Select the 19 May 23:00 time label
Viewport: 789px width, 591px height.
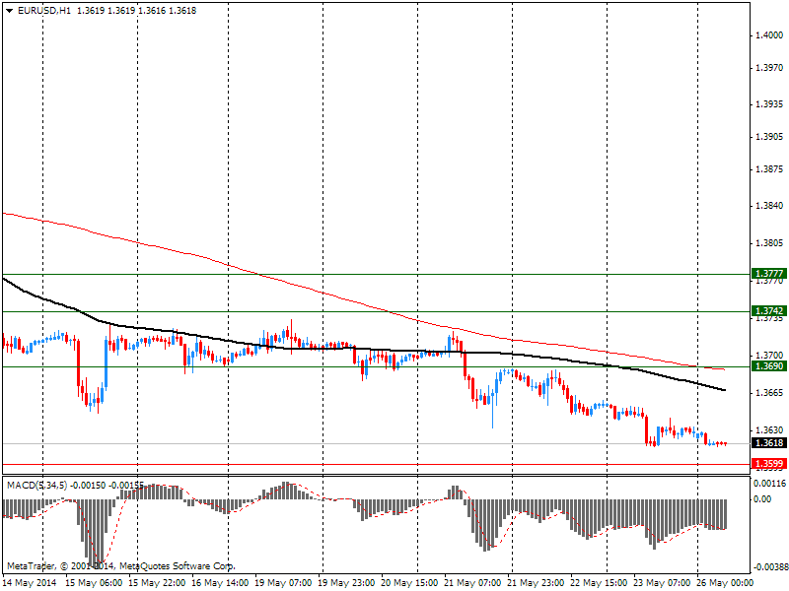pos(347,583)
